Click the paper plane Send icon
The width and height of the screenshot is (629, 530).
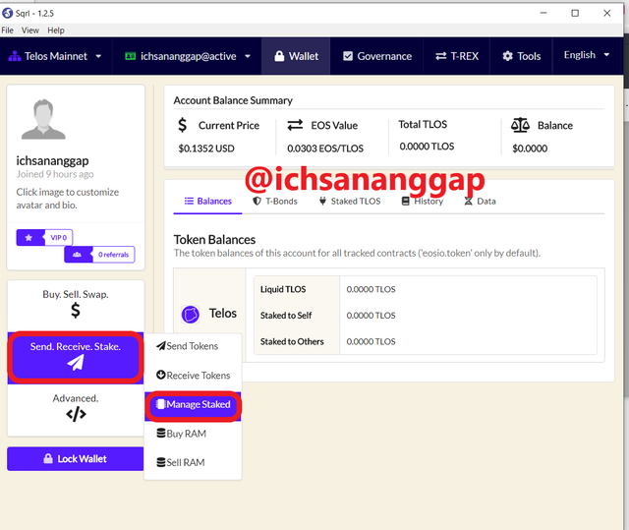point(76,362)
